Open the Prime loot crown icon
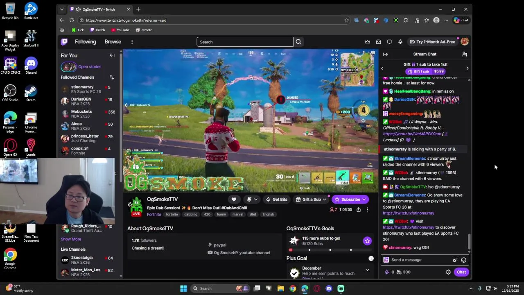Screen dimensions: 524x295 (368, 42)
